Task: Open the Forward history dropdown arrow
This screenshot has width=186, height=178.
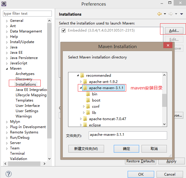Action: click(176, 14)
